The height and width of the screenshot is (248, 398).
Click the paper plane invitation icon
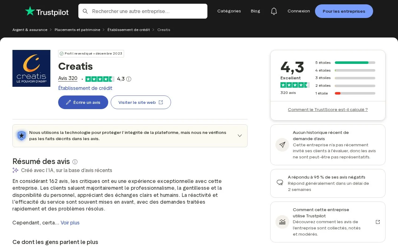(x=282, y=145)
